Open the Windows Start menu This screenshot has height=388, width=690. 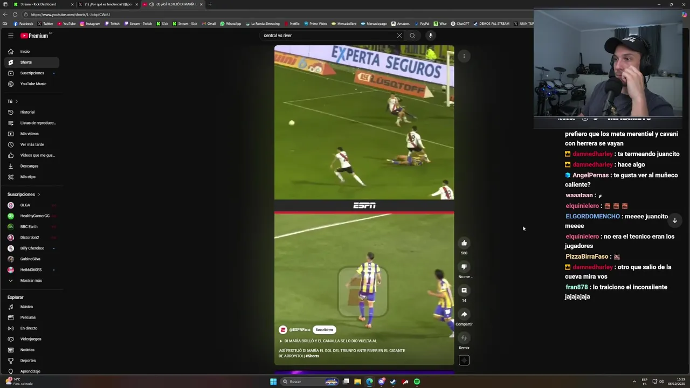click(273, 382)
